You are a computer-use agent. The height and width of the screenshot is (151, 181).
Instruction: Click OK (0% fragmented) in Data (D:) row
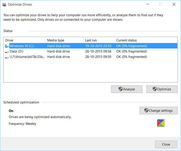coord(132,51)
